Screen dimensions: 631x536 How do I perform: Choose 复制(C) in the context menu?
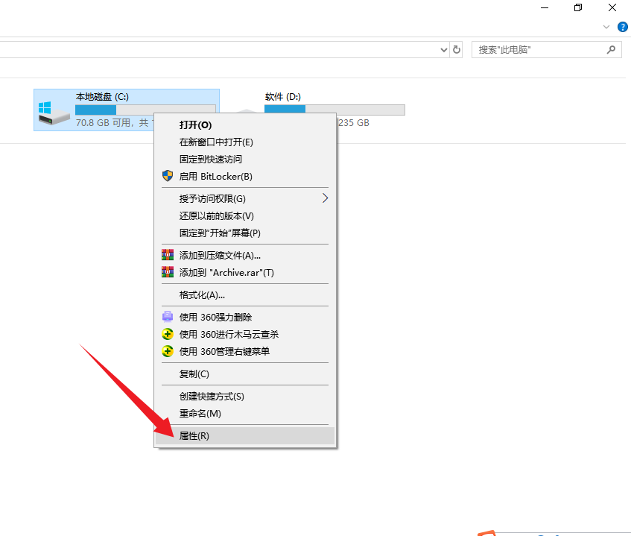pos(245,373)
